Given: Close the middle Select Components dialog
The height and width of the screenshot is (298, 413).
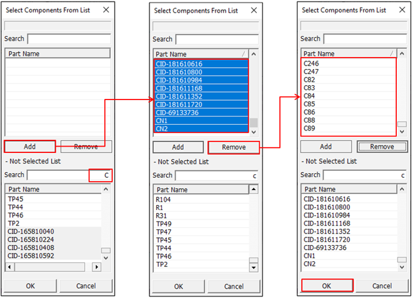Looking at the screenshot, I should point(253,10).
